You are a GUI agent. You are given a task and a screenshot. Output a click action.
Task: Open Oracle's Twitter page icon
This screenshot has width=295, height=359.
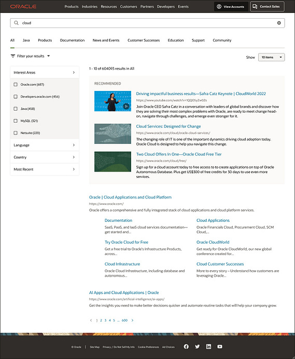pos(198,347)
